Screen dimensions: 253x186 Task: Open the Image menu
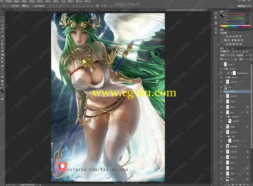click(x=25, y=1)
